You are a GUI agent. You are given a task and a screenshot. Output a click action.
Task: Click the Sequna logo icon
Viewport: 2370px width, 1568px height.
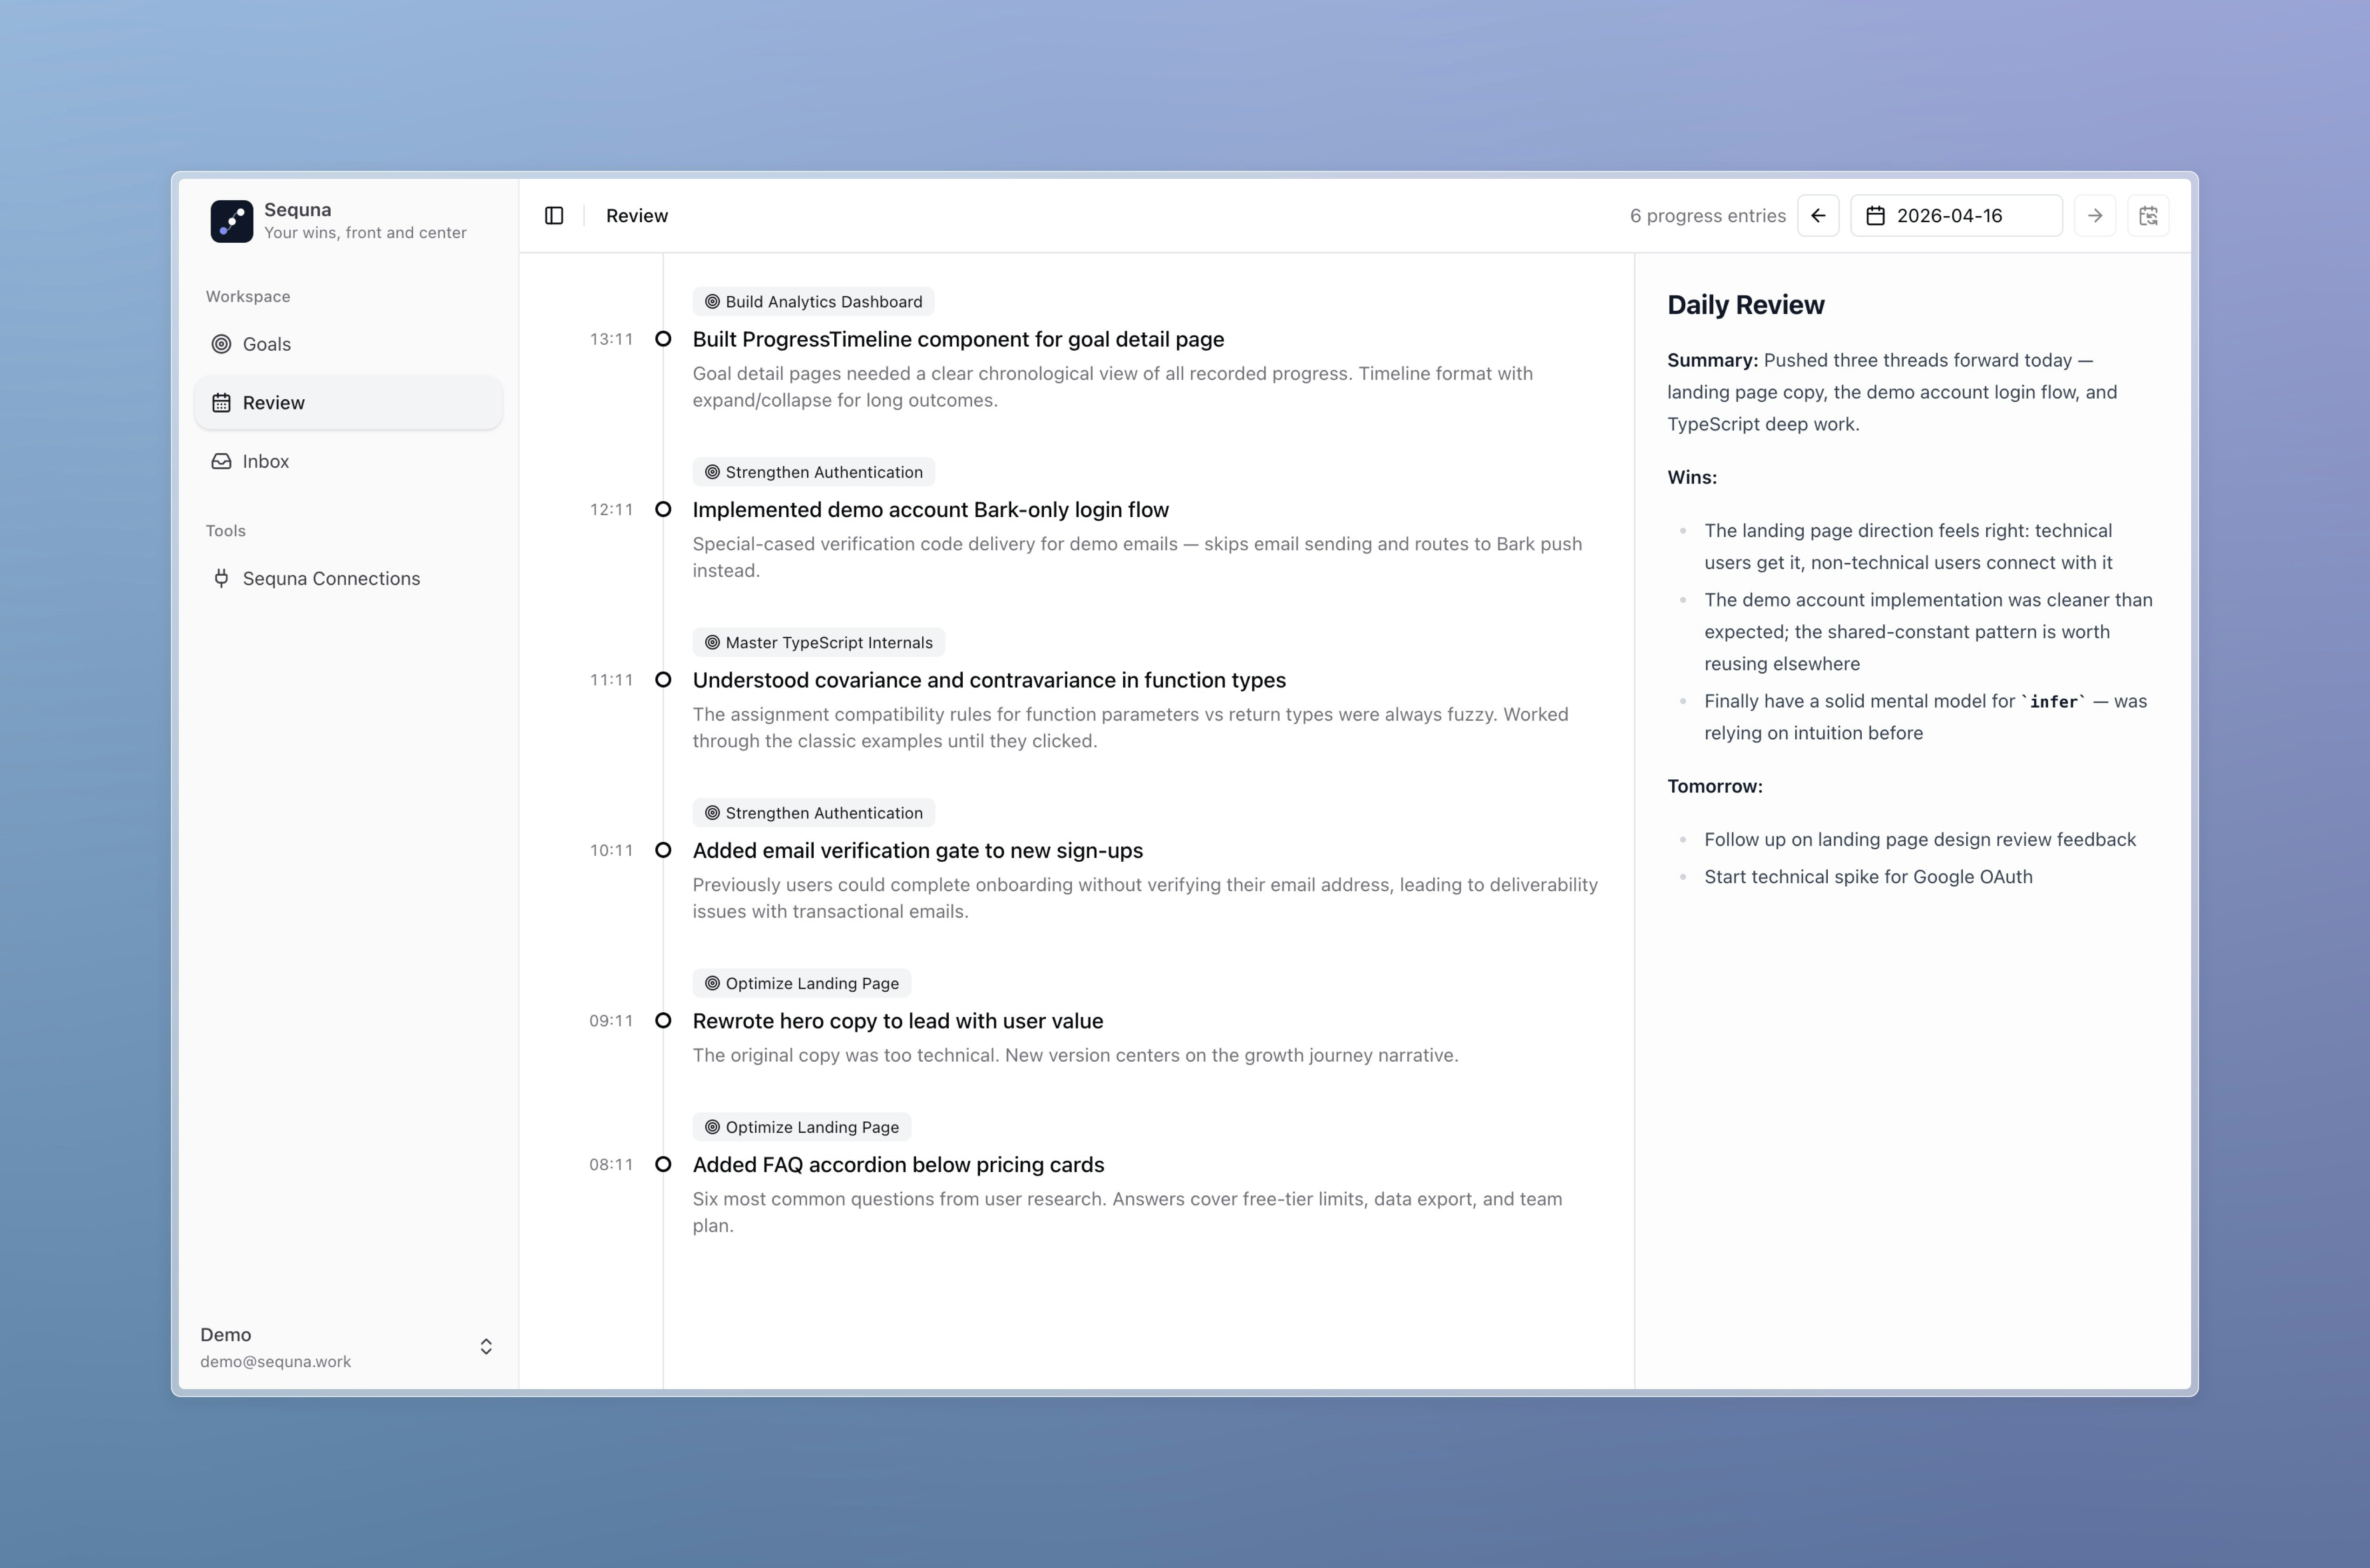[x=232, y=221]
